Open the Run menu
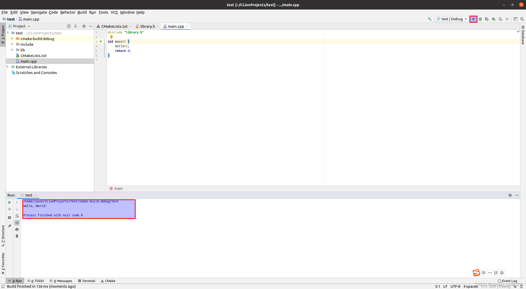526x289 pixels. (92, 12)
